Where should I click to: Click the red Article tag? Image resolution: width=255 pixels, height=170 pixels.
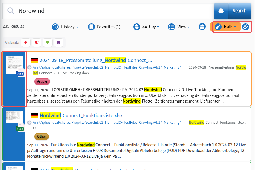[x=42, y=81]
